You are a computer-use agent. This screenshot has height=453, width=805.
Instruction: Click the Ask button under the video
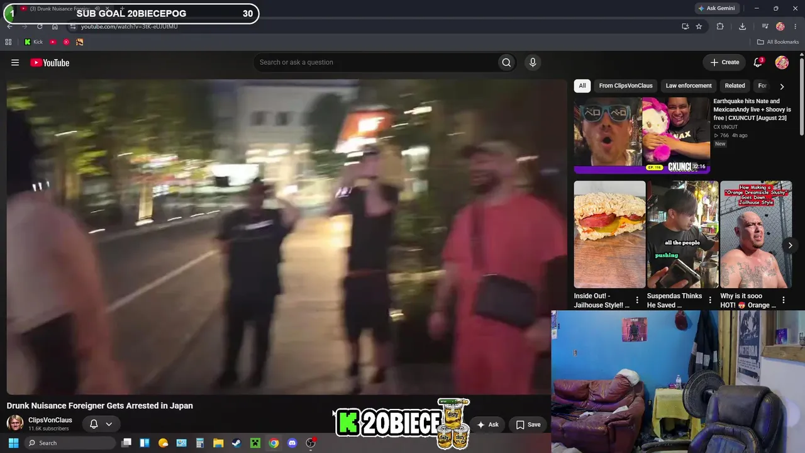click(488, 425)
